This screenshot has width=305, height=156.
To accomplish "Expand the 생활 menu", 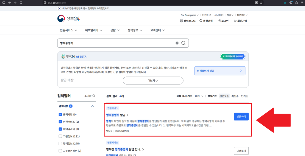I will (x=115, y=30).
